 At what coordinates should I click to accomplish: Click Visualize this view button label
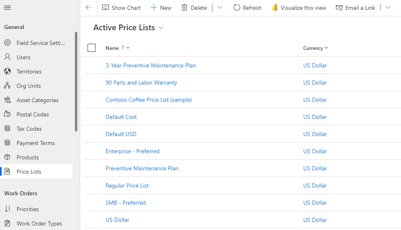click(x=303, y=8)
